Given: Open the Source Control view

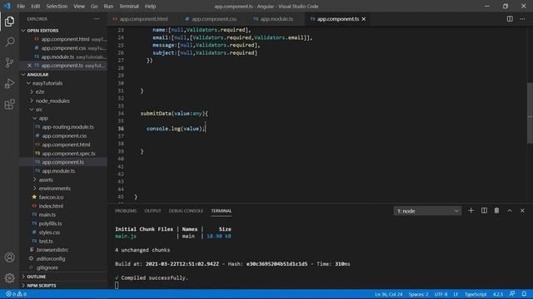Looking at the screenshot, I should 9,63.
